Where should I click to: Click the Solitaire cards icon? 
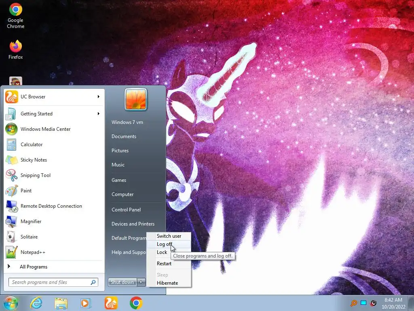(12, 236)
